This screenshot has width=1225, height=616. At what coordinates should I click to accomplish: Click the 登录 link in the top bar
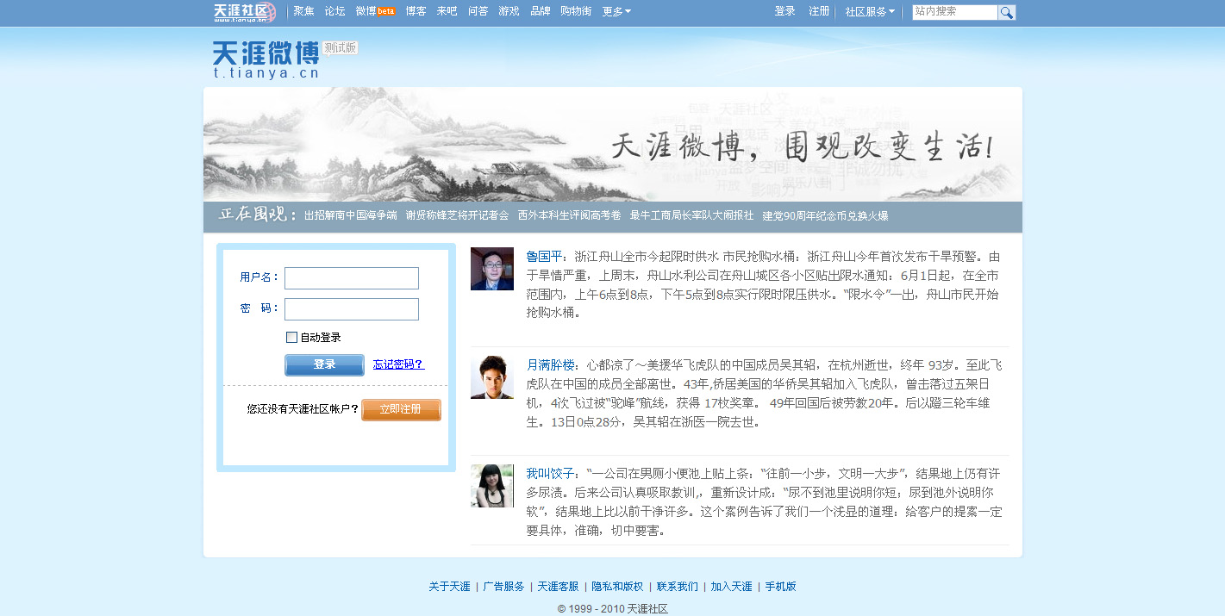(x=784, y=11)
